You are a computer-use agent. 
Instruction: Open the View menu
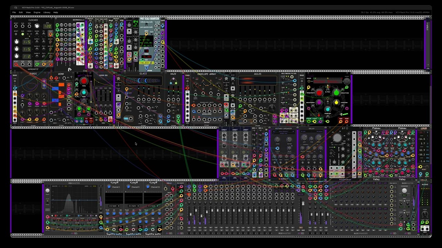point(28,12)
